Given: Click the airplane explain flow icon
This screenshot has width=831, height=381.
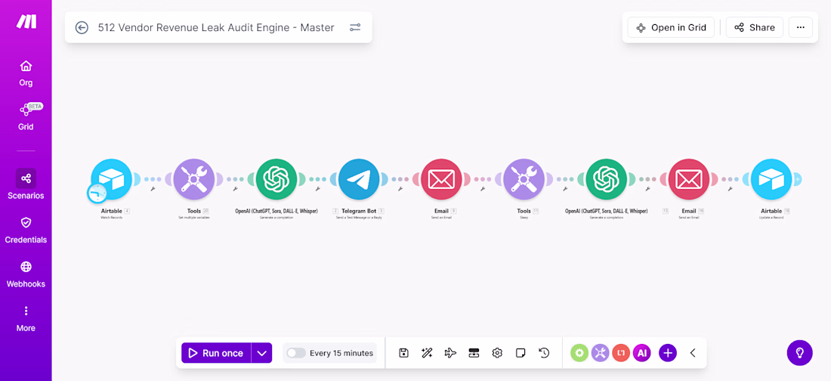Looking at the screenshot, I should coord(450,353).
